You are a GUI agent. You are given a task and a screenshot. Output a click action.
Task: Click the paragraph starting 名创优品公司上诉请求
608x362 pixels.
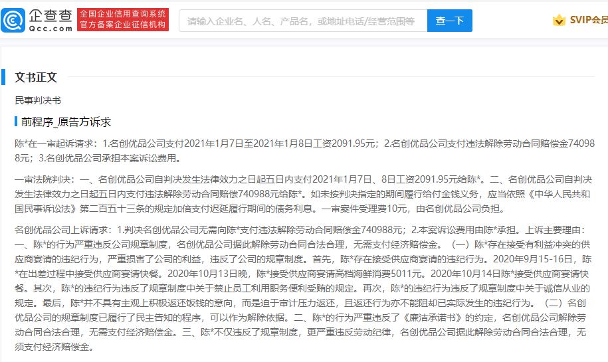pyautogui.click(x=303, y=288)
